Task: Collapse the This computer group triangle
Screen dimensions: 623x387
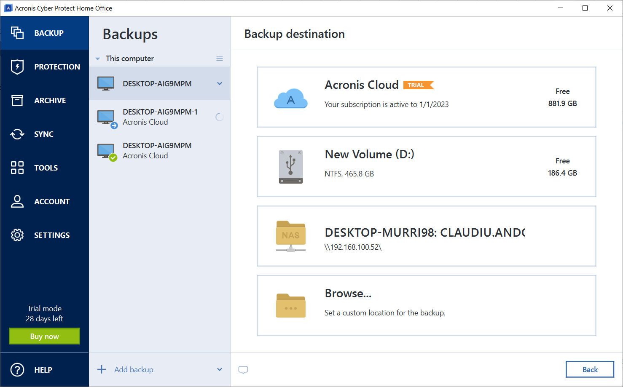Action: [x=98, y=59]
